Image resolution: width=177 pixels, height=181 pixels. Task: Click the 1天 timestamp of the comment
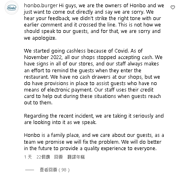(x=28, y=157)
